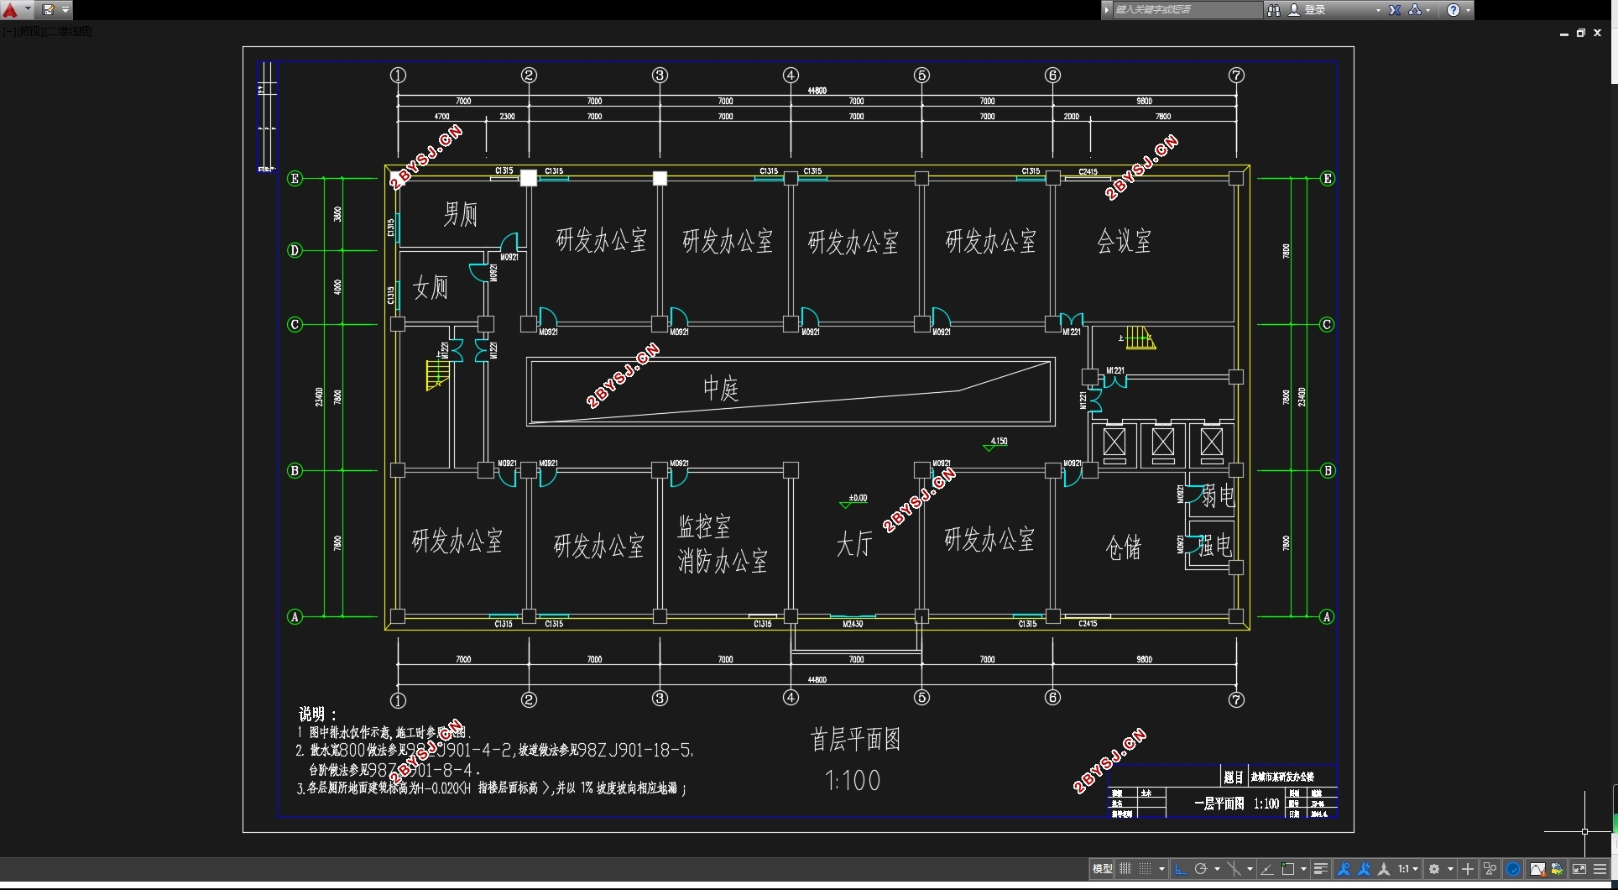Select the 消防办公室 room label
Image resolution: width=1618 pixels, height=890 pixels.
723,561
